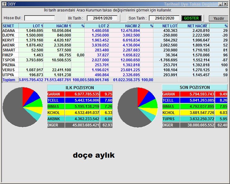Sort by HACIM 2 column header
The image size is (230, 184).
click(x=125, y=26)
